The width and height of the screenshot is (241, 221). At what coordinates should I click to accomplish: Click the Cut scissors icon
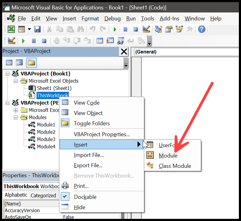point(49,29)
